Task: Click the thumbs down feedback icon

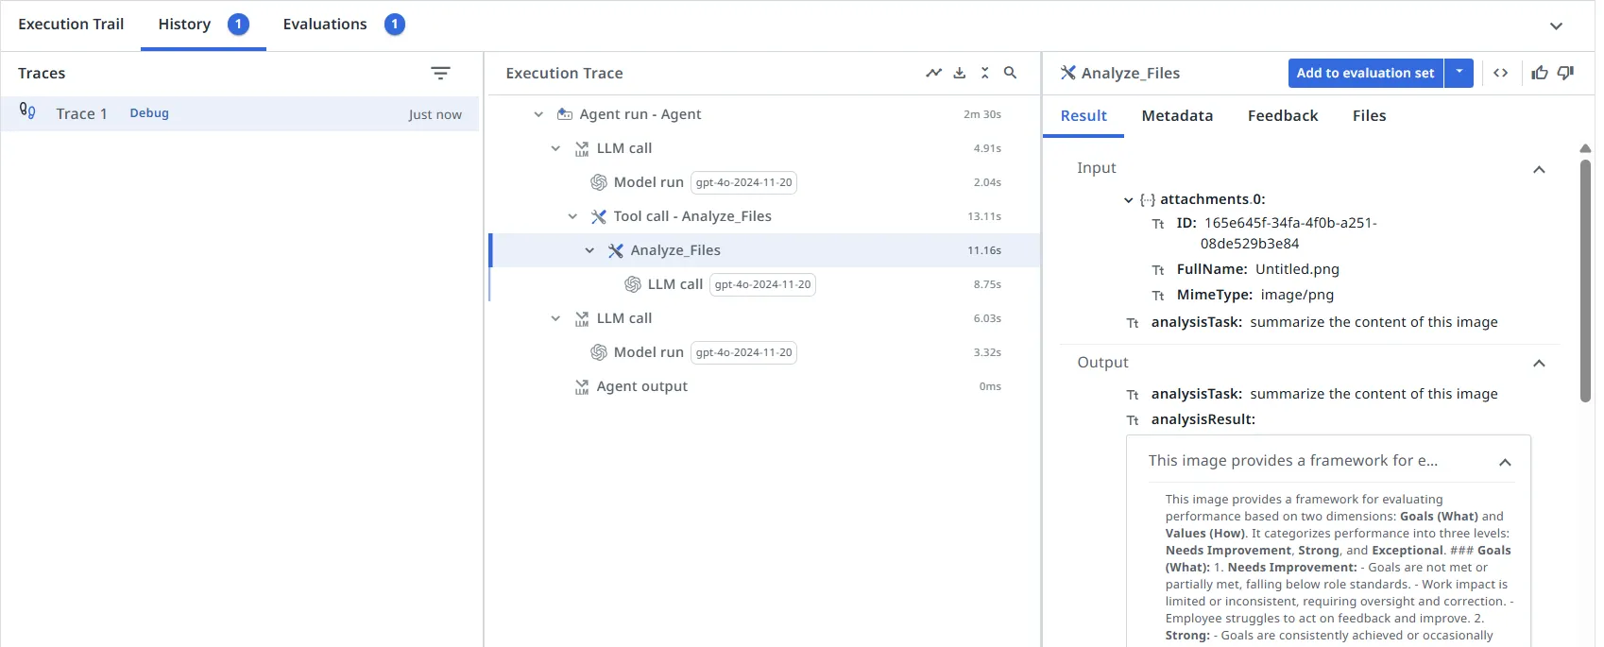Action: [1565, 73]
